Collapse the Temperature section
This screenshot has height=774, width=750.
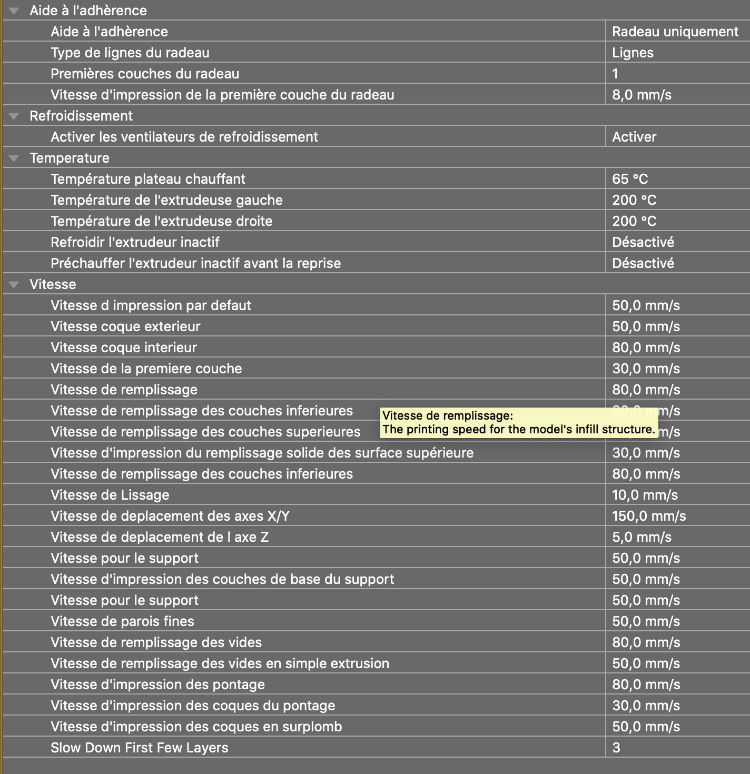click(14, 158)
